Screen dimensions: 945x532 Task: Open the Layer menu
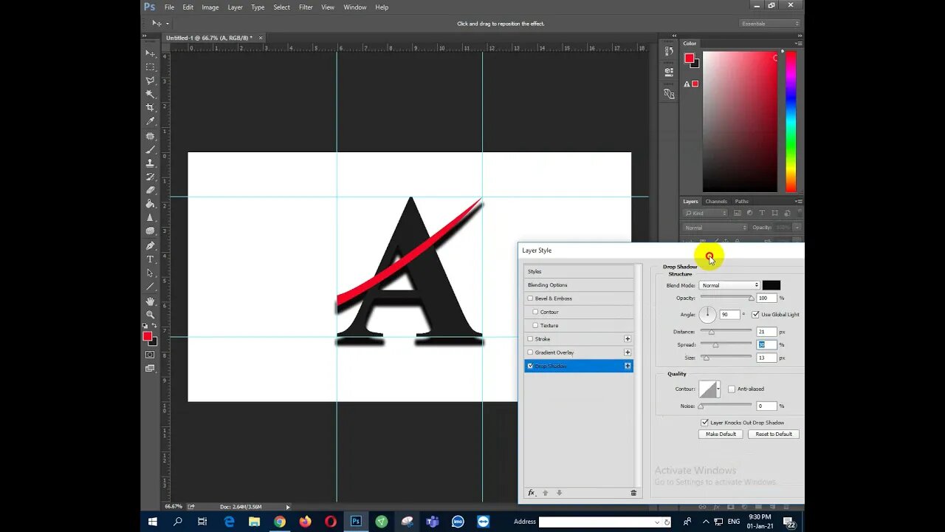tap(235, 7)
